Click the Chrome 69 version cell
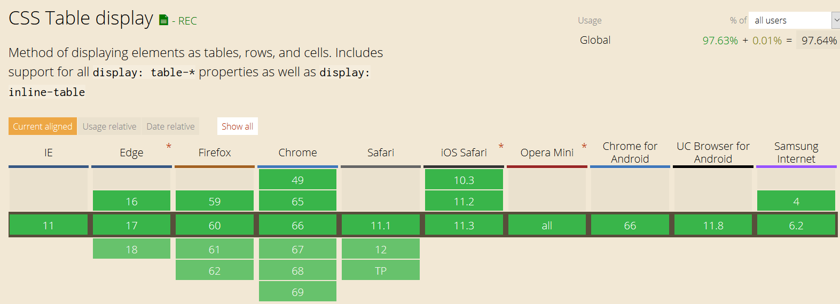The height and width of the screenshot is (304, 840). click(x=297, y=292)
